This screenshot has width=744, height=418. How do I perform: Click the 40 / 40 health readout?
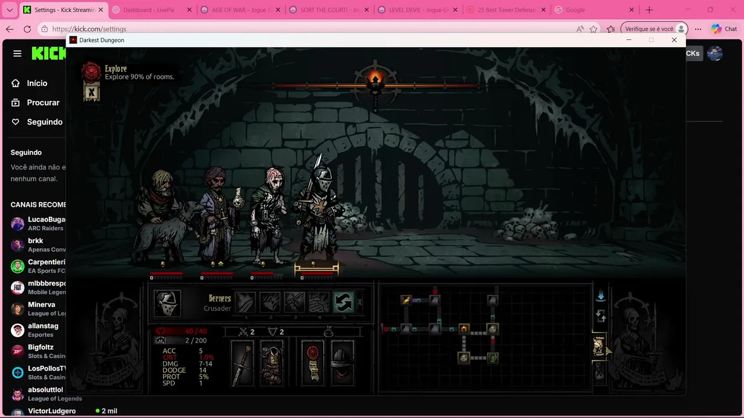tap(196, 331)
